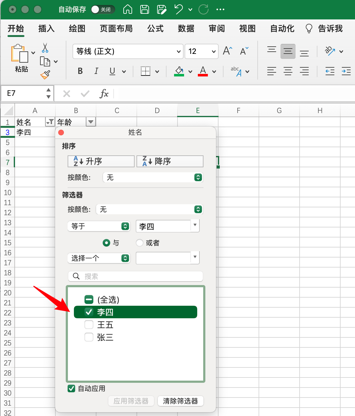Click the Home icon in title bar
Image resolution: width=355 pixels, height=416 pixels.
click(x=128, y=9)
